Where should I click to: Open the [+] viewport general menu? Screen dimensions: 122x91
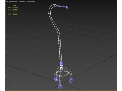(x=8, y=2)
